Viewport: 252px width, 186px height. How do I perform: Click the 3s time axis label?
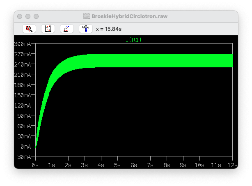[85, 165]
